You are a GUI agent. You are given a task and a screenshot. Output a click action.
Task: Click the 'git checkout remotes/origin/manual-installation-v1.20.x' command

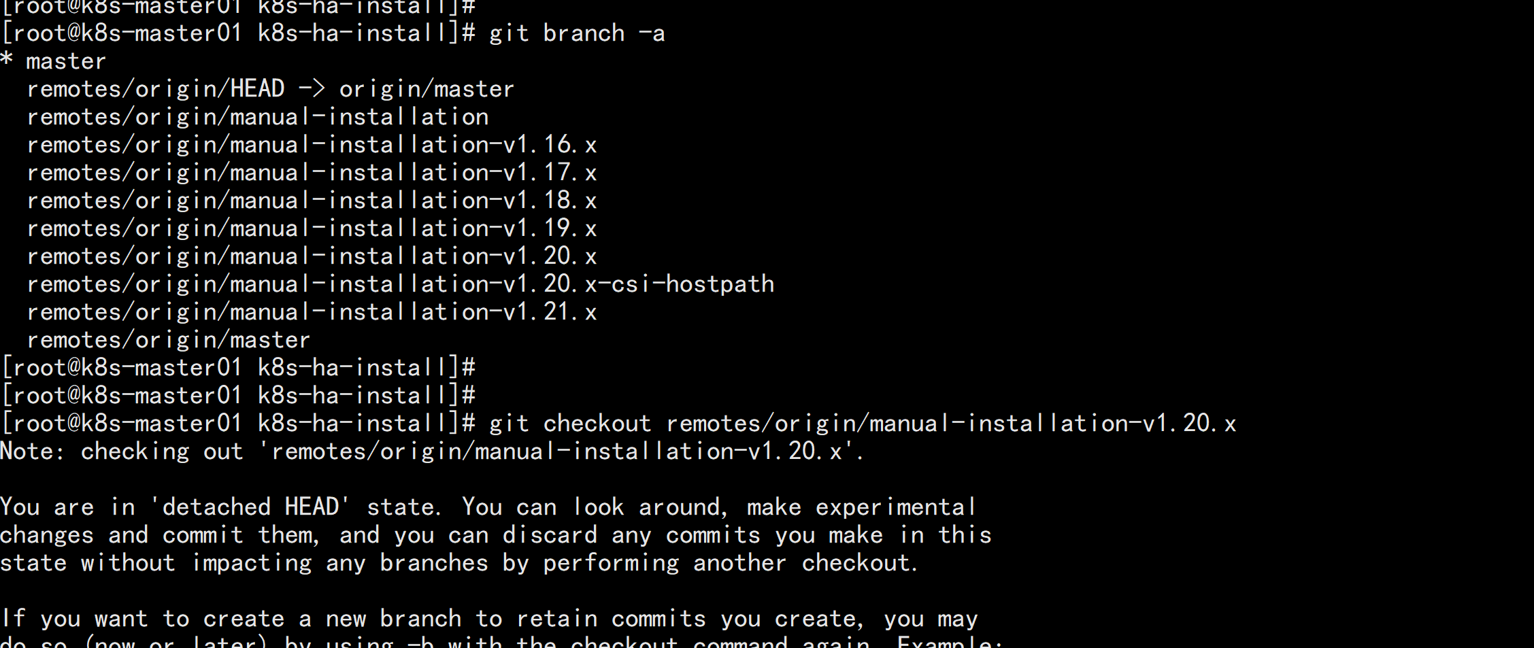pos(863,424)
